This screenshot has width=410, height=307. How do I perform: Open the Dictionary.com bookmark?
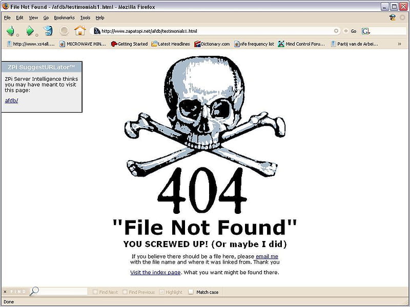point(212,44)
